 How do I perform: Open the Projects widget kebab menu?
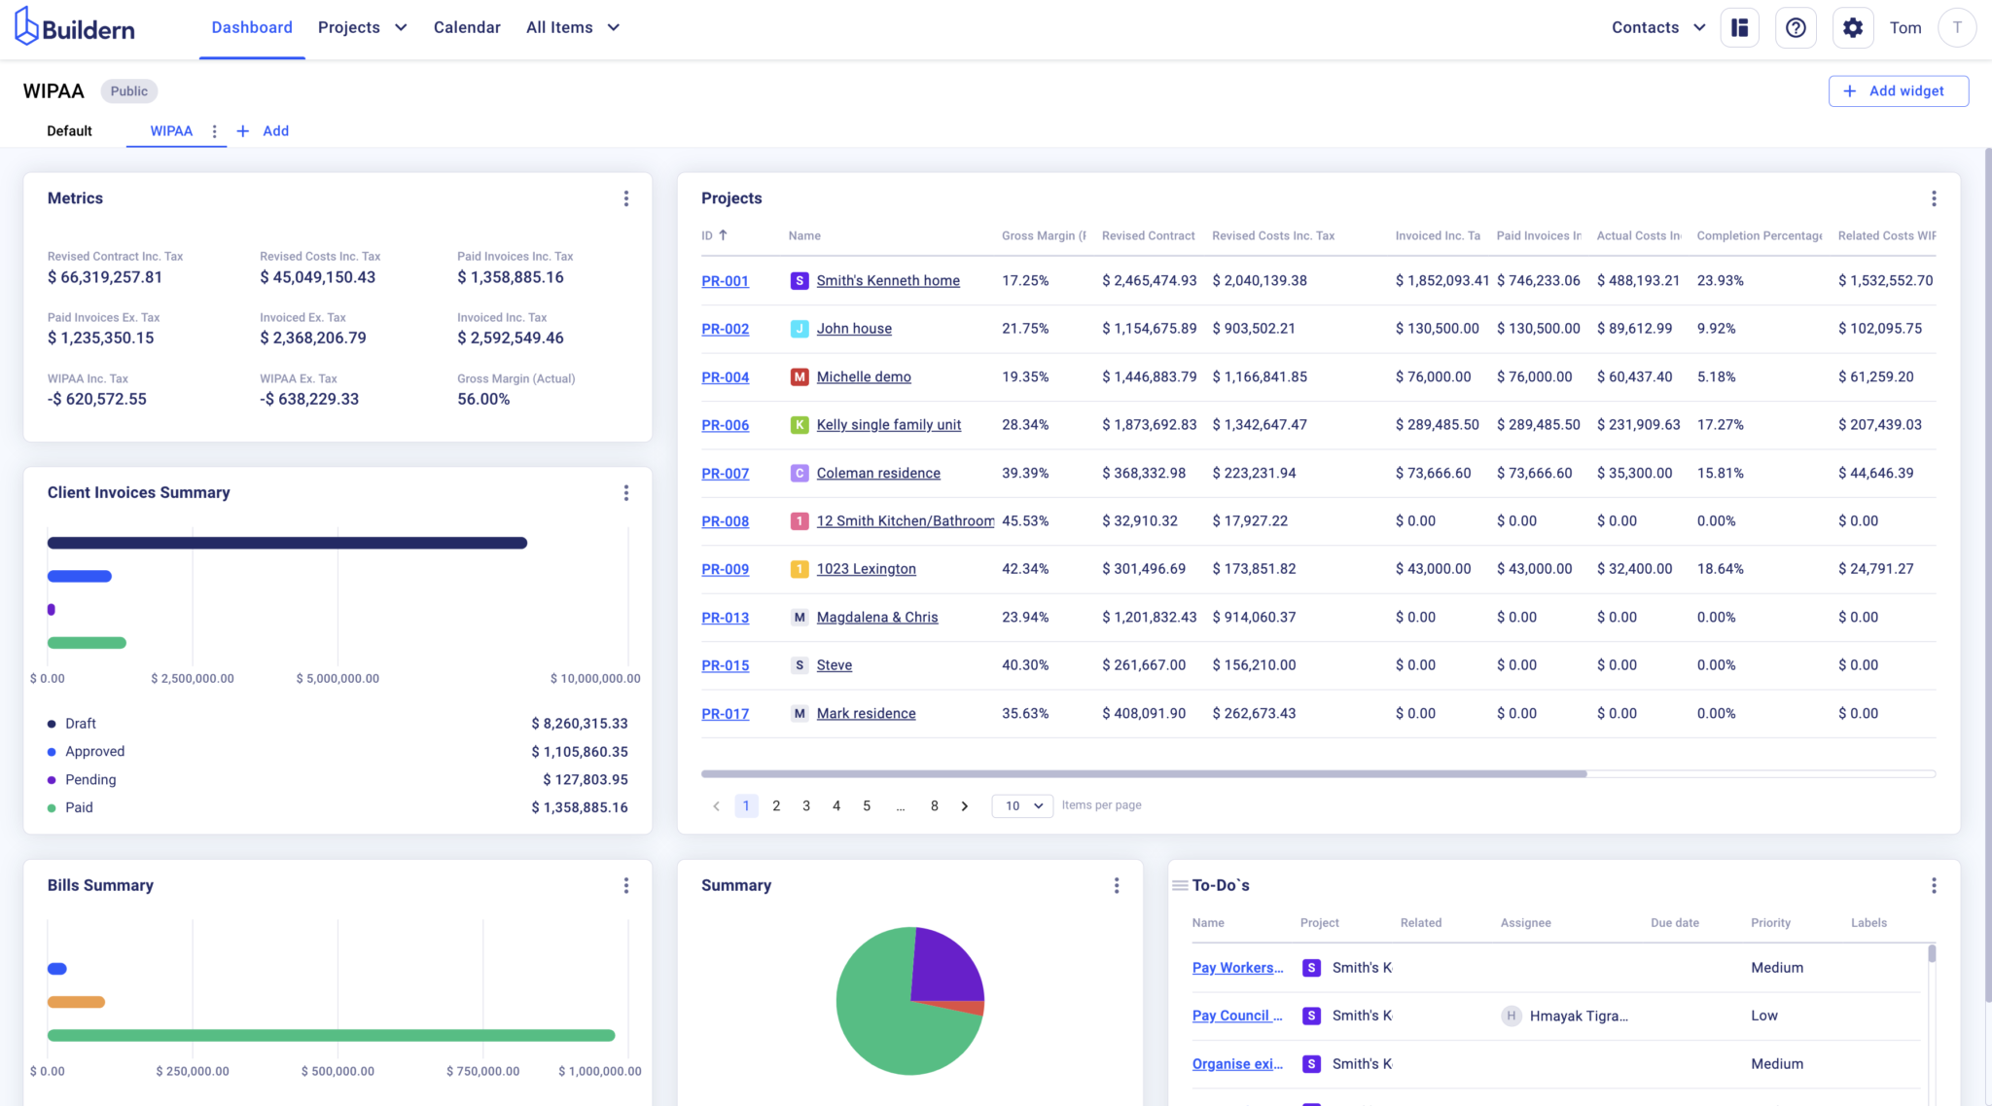(x=1934, y=197)
